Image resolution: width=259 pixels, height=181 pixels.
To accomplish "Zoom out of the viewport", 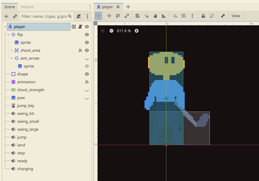I will click(x=111, y=31).
